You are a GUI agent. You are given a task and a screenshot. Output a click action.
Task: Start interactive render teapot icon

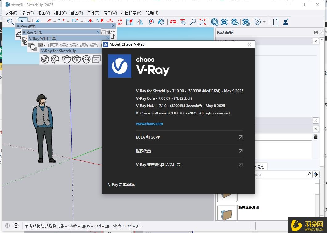pyautogui.click(x=76, y=59)
